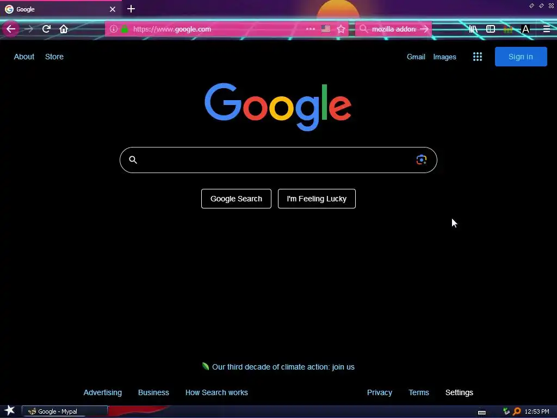Expand the Settings footer menu
Screen dimensions: 557x418
(459, 392)
